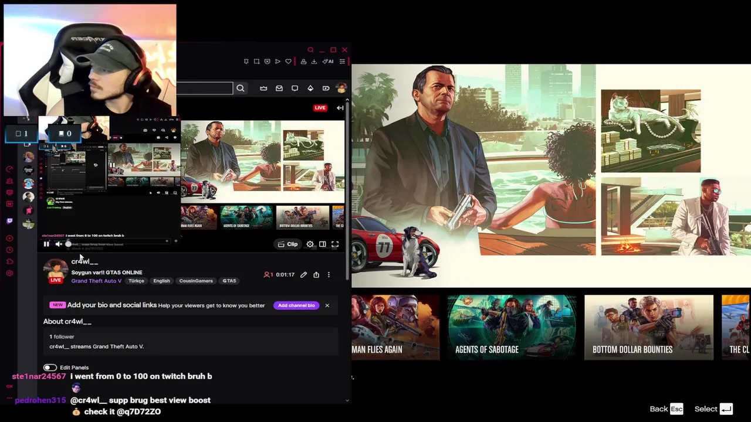
Task: Select the Bottom Dollar Bounties game tile
Action: click(649, 327)
